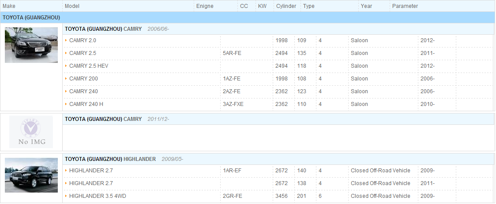This screenshot has height=204, width=496.
Task: Click the 1AR-EF engine code
Action: pyautogui.click(x=233, y=171)
